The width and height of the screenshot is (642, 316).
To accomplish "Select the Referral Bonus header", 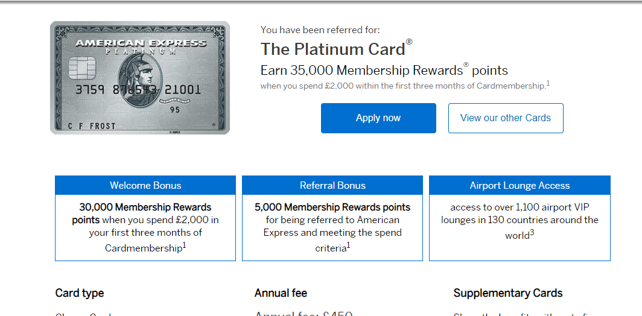I will 332,186.
